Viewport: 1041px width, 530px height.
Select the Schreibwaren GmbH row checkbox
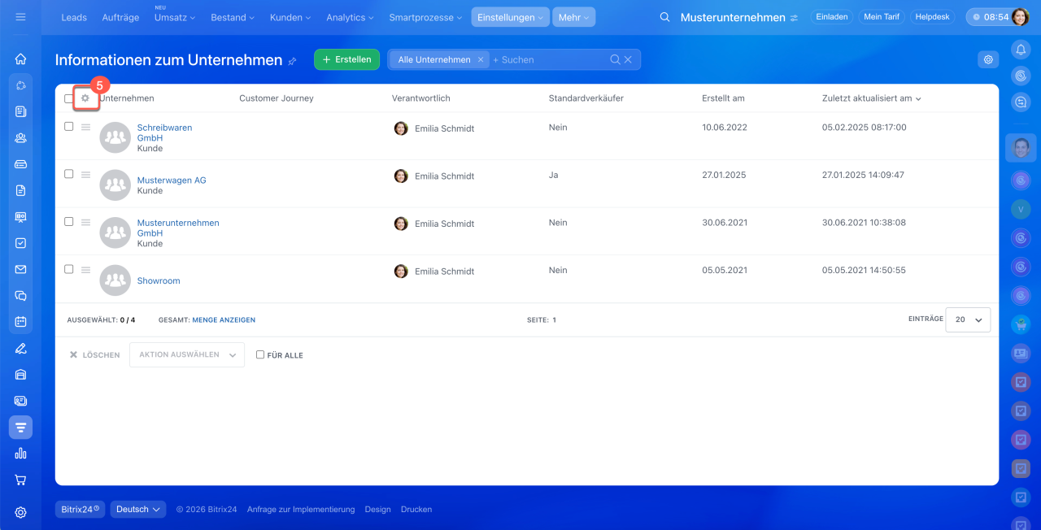point(69,127)
